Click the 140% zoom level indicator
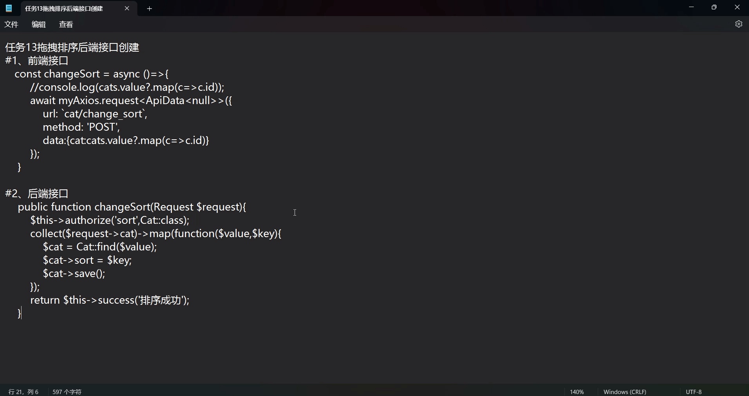The width and height of the screenshot is (749, 396). click(577, 391)
